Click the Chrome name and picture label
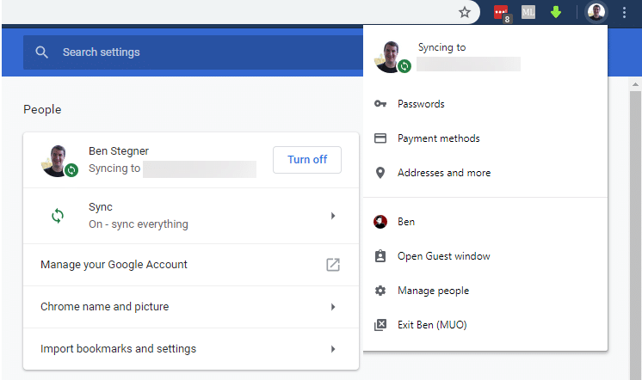The image size is (642, 380). [x=104, y=307]
